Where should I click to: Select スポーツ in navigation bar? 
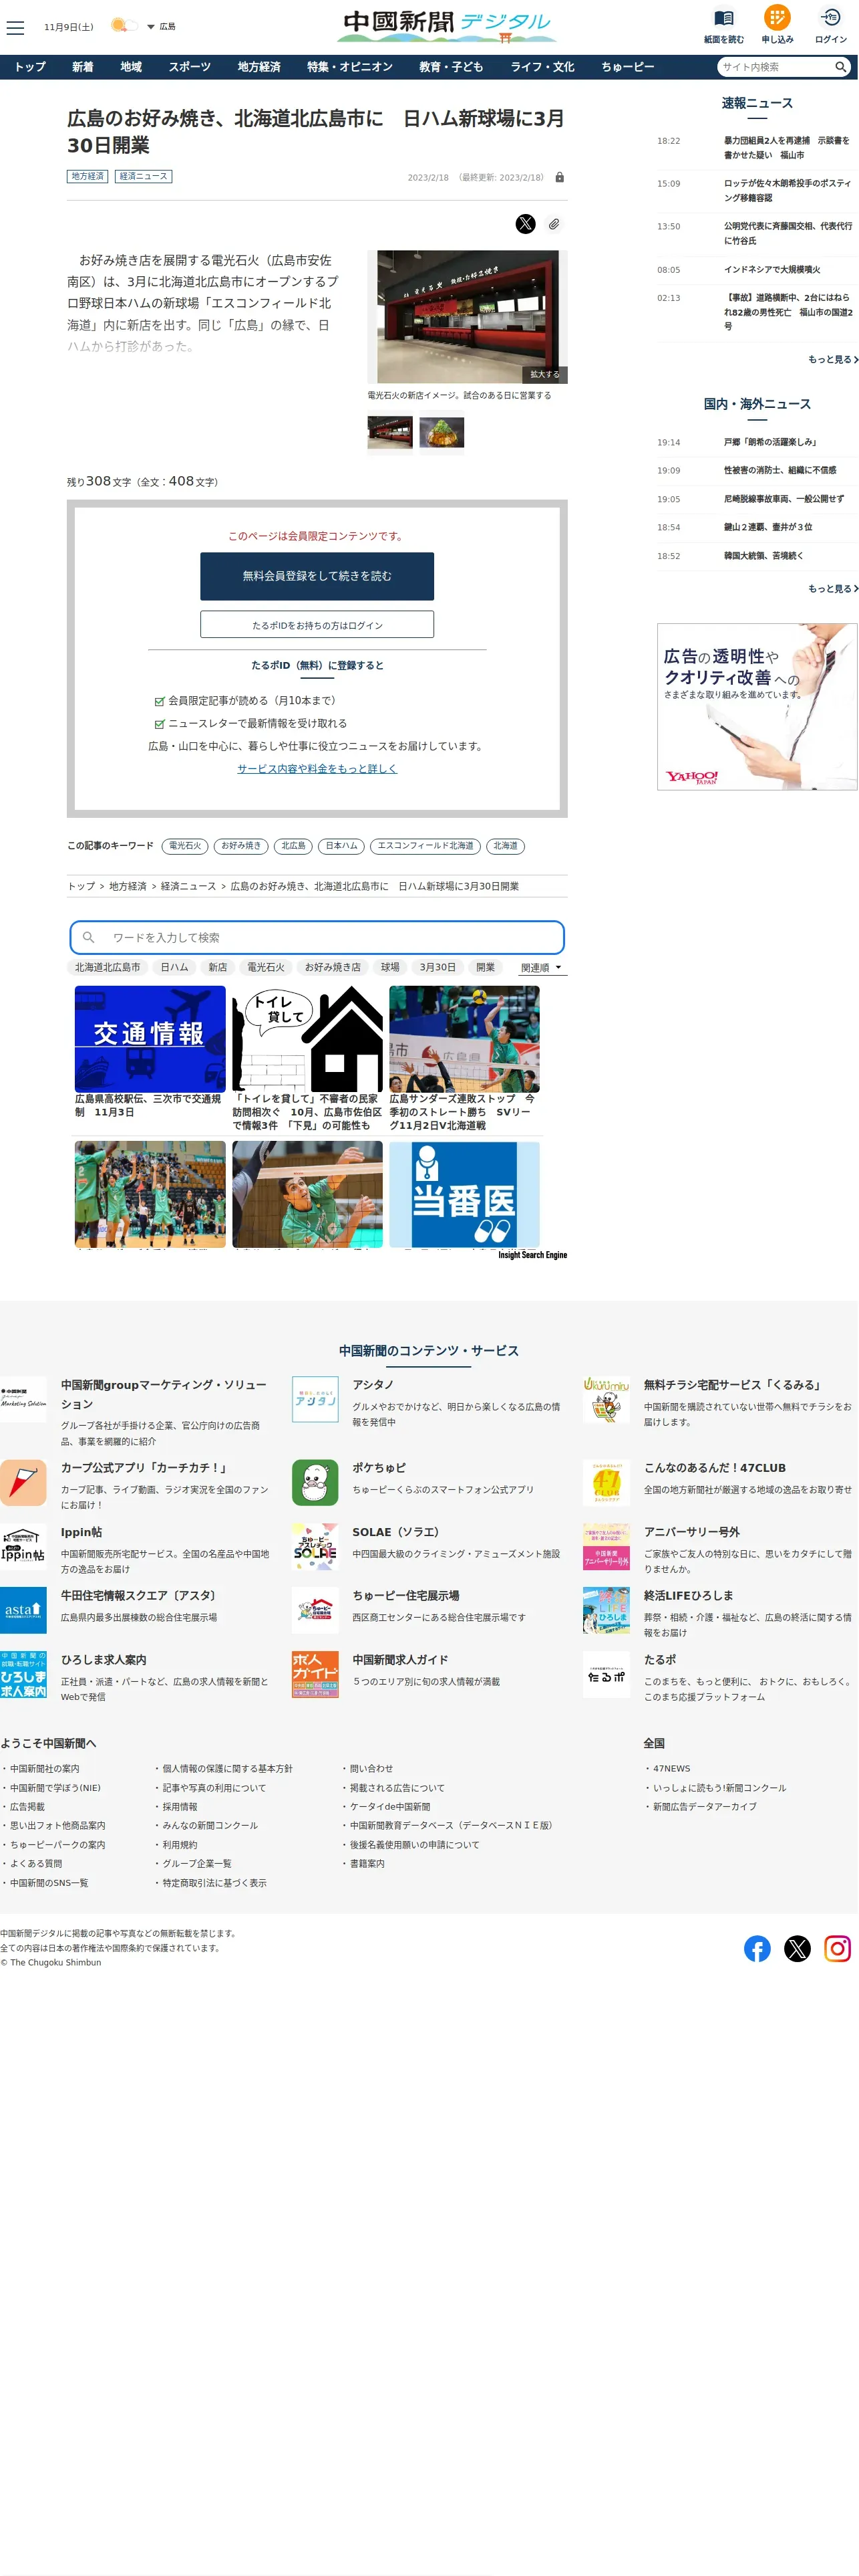coord(190,67)
